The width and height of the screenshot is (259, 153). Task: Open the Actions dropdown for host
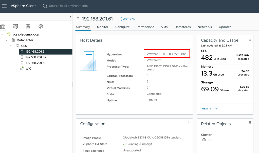tap(128, 19)
